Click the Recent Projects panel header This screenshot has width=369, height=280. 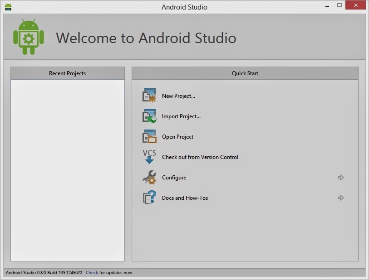(x=68, y=73)
